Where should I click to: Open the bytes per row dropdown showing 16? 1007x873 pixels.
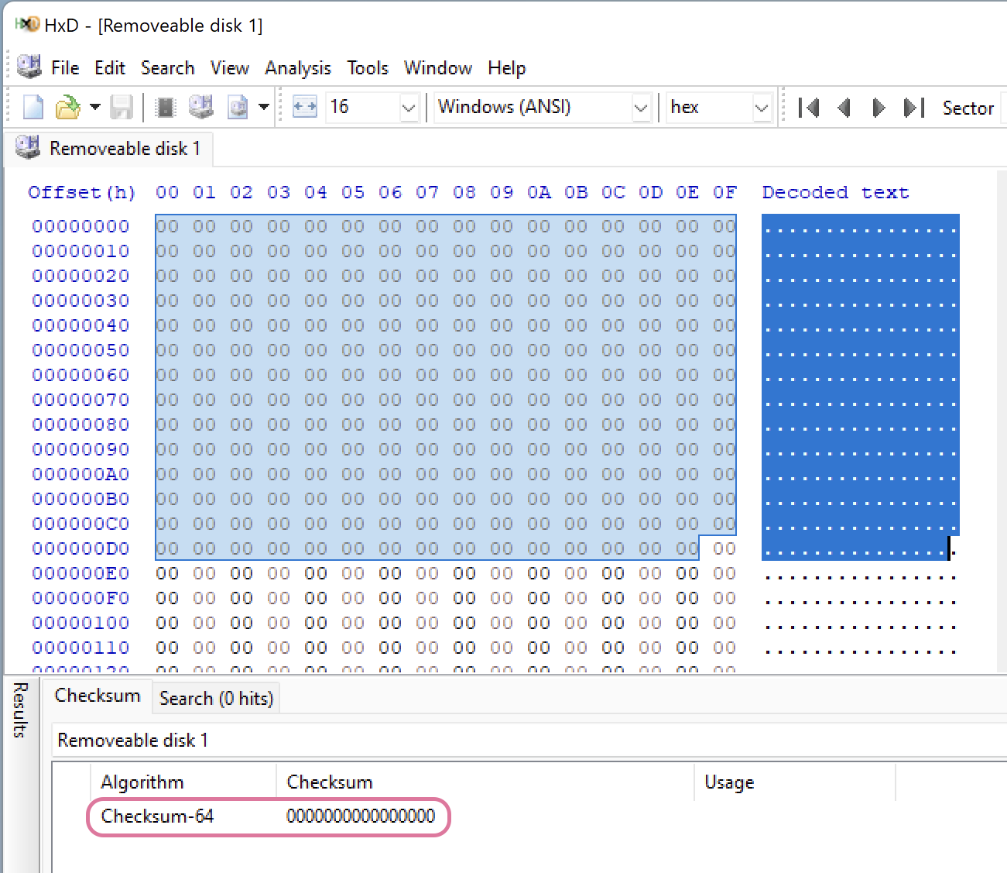pos(409,108)
